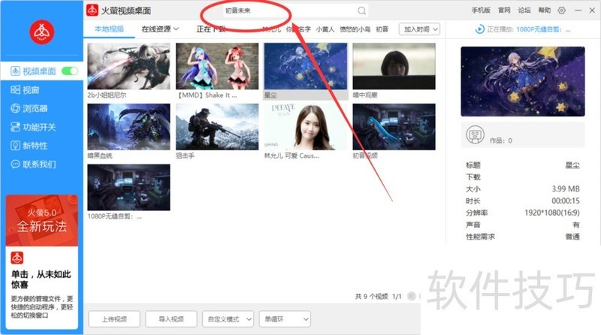This screenshot has height=335, width=601.
Task: Open the 手机版 menu link
Action: [481, 11]
